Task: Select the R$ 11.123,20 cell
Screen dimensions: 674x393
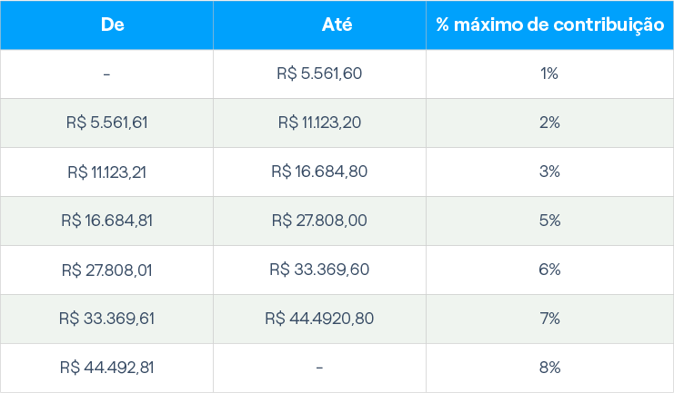Action: coord(319,123)
